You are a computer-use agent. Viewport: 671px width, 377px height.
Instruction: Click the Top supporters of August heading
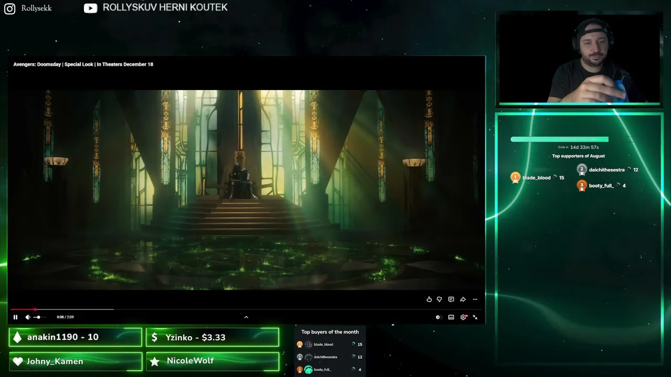pyautogui.click(x=578, y=156)
